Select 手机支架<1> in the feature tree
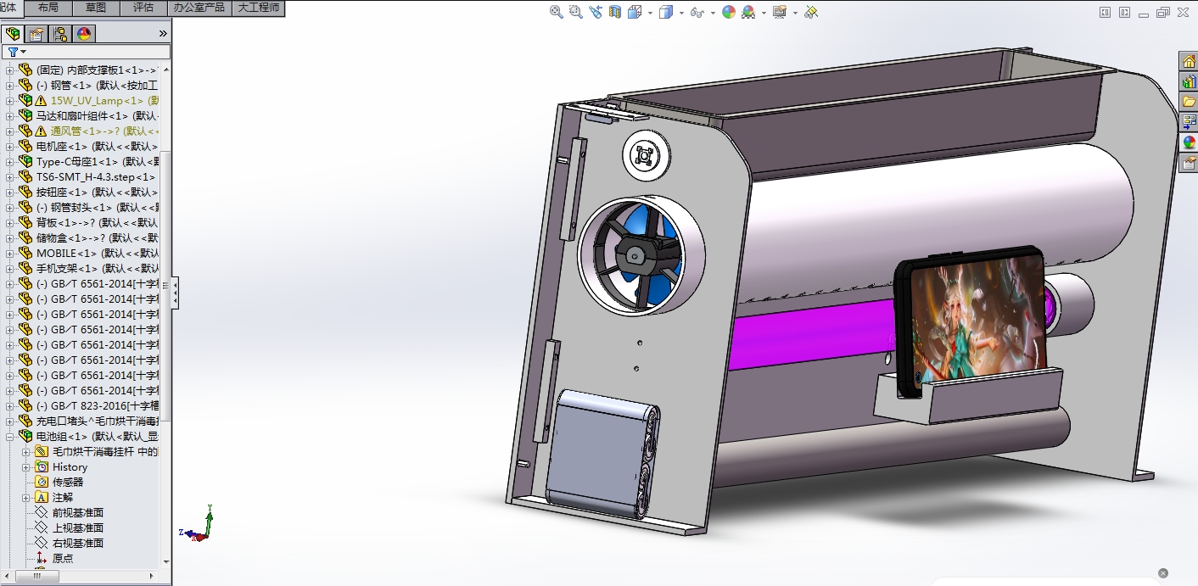The image size is (1198, 586). pos(67,269)
